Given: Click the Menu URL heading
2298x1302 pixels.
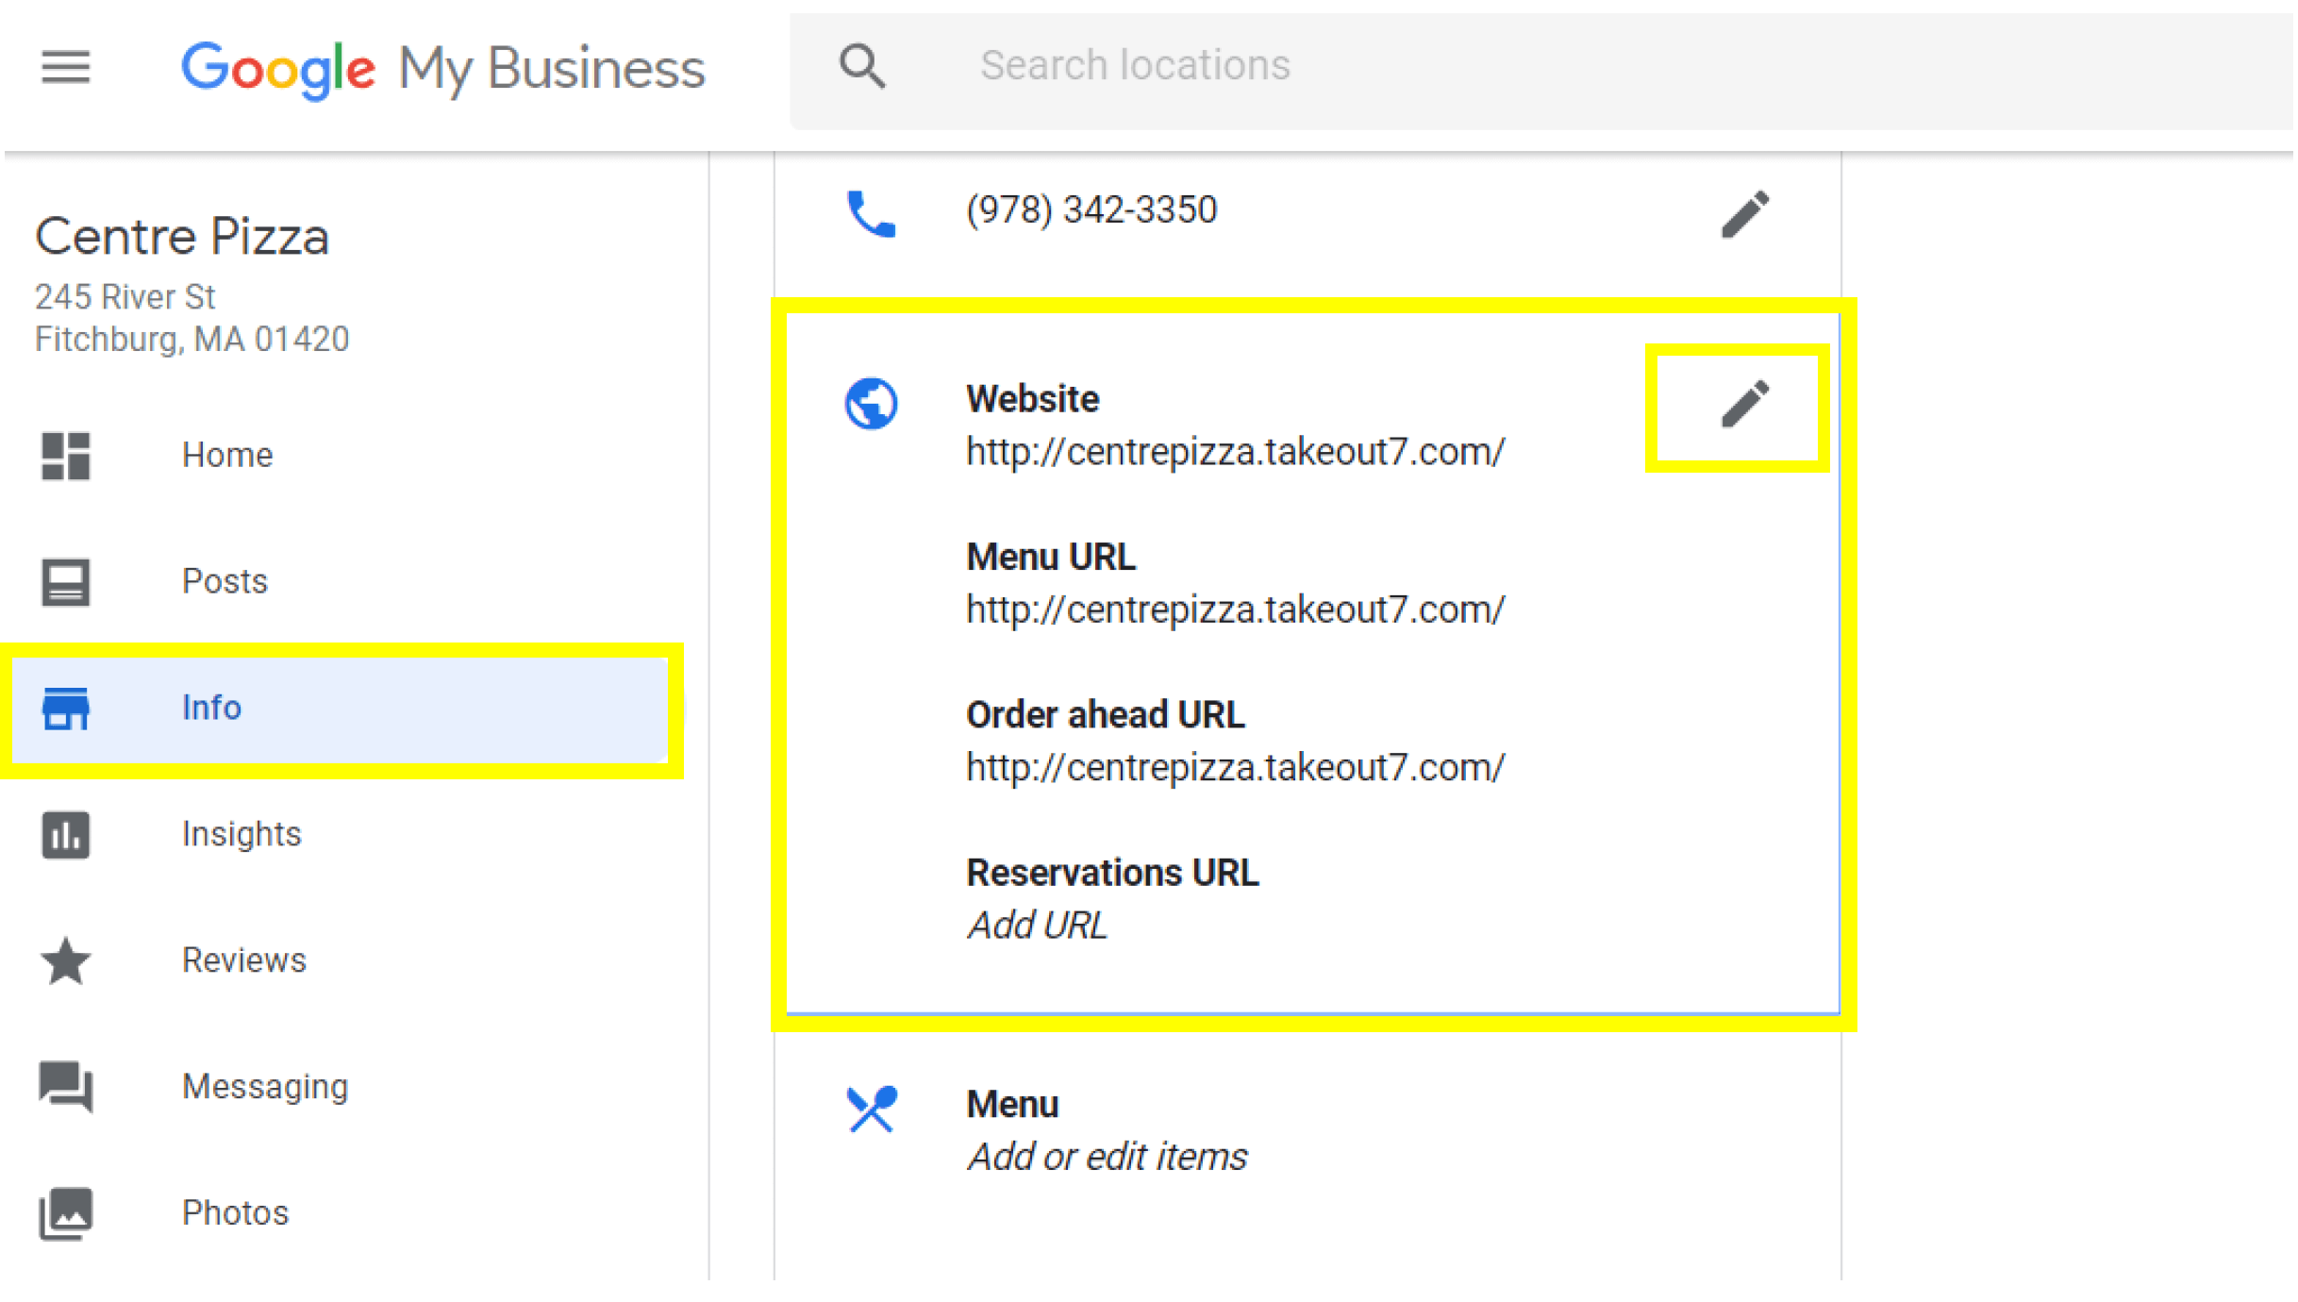Looking at the screenshot, I should pyautogui.click(x=1052, y=558).
